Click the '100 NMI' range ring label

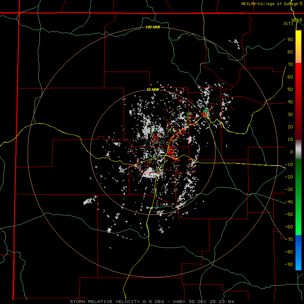click(153, 27)
